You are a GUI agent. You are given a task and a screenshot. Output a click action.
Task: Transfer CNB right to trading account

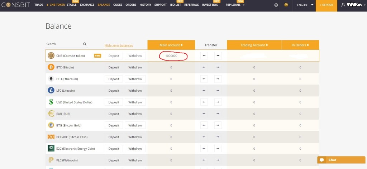218,55
